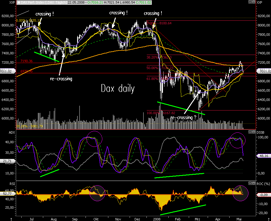Select horizontal line label 7190.36
271x221 pixels.
tap(26, 61)
